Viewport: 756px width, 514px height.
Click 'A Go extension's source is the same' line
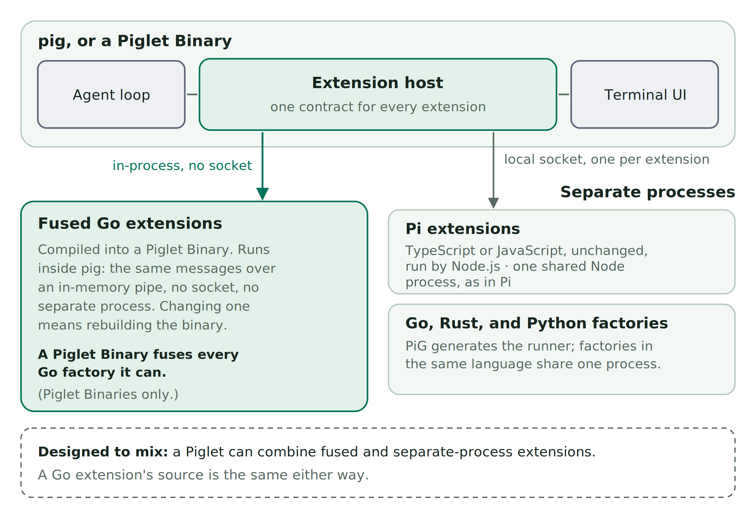(x=203, y=475)
